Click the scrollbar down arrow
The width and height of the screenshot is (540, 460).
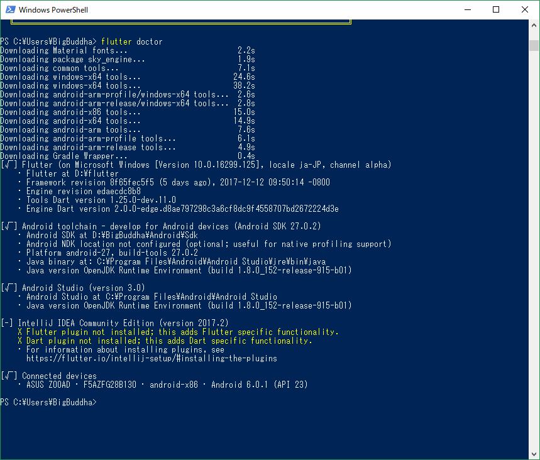[x=534, y=454]
